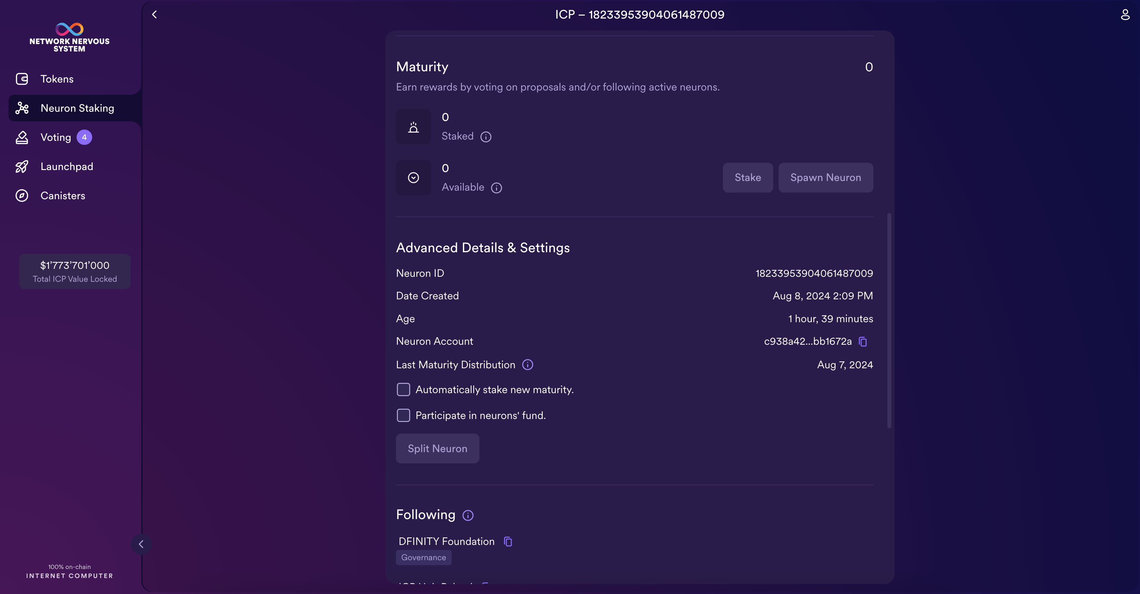Show info about Available maturity
This screenshot has height=594, width=1140.
(x=496, y=188)
